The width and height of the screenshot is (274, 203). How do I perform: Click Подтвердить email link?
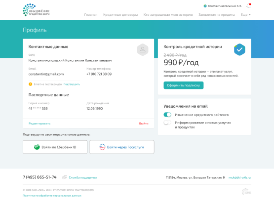(72, 84)
